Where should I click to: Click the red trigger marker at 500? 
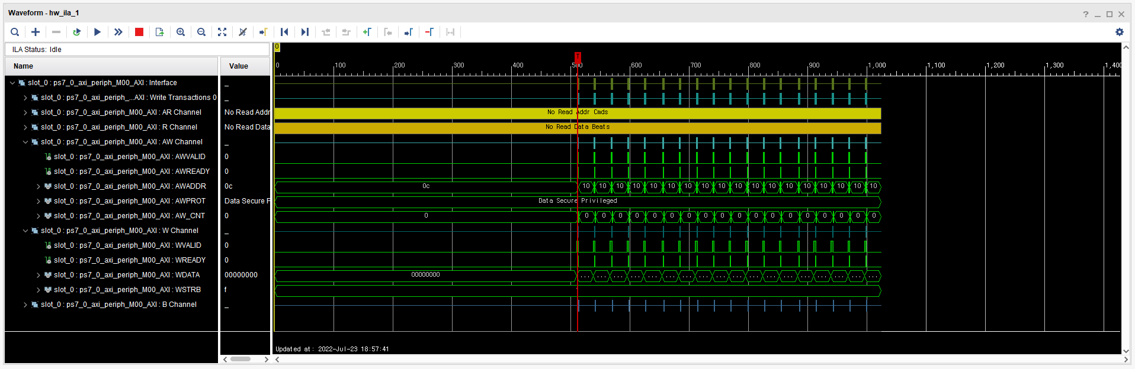[578, 57]
